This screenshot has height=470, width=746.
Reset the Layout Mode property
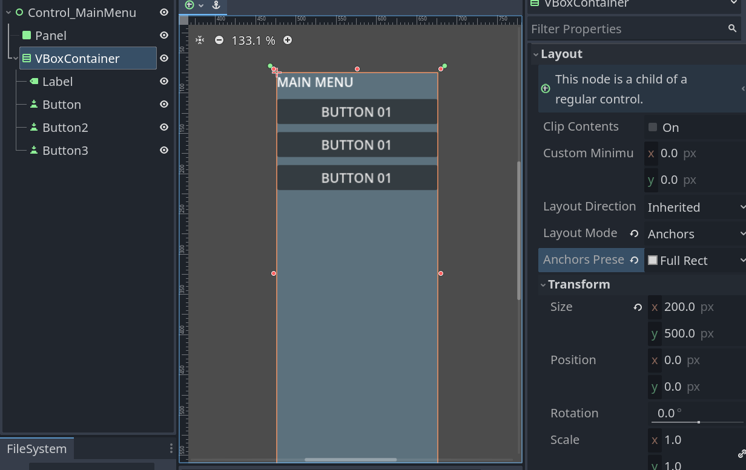(x=634, y=233)
